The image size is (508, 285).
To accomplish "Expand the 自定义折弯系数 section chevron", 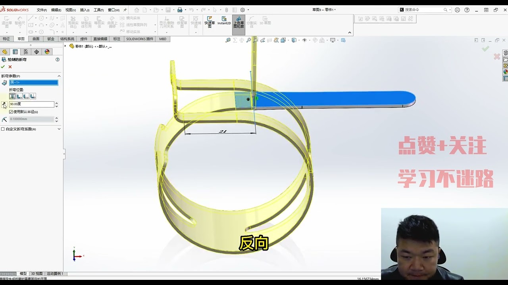I will click(x=59, y=129).
